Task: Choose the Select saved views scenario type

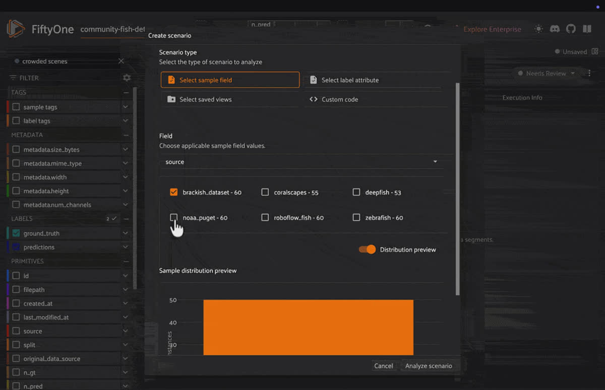Action: [x=230, y=99]
